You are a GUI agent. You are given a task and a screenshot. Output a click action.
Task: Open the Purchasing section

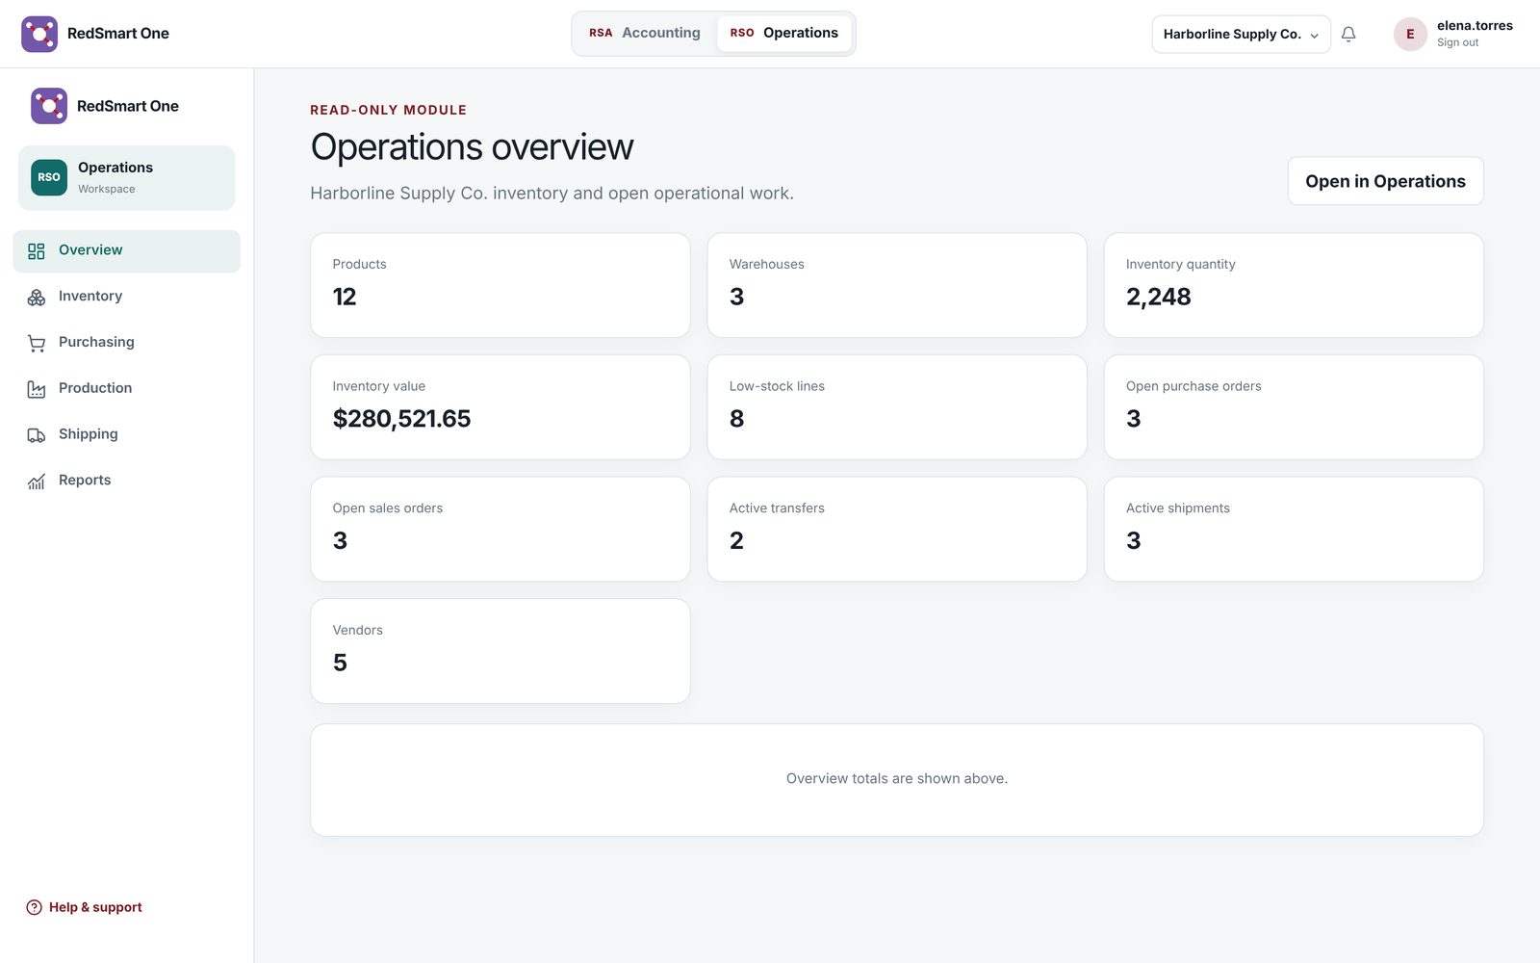tap(126, 343)
